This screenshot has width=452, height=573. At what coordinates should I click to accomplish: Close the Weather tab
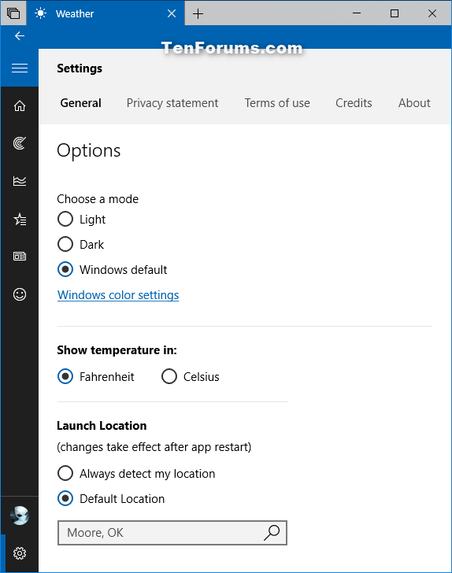(172, 13)
